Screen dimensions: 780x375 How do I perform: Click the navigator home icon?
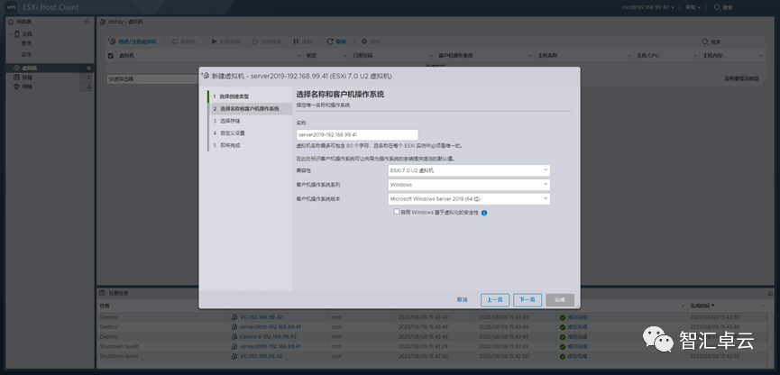pos(12,22)
